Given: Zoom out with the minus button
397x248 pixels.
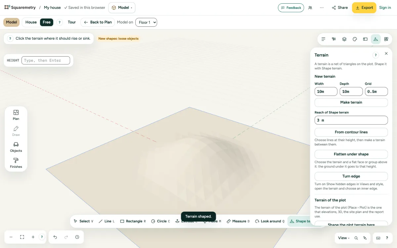Looking at the screenshot, I should click(x=11, y=237).
